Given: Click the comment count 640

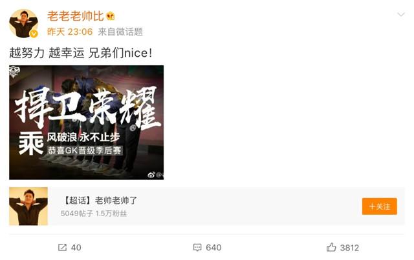Looking at the screenshot, I should pos(213,248).
